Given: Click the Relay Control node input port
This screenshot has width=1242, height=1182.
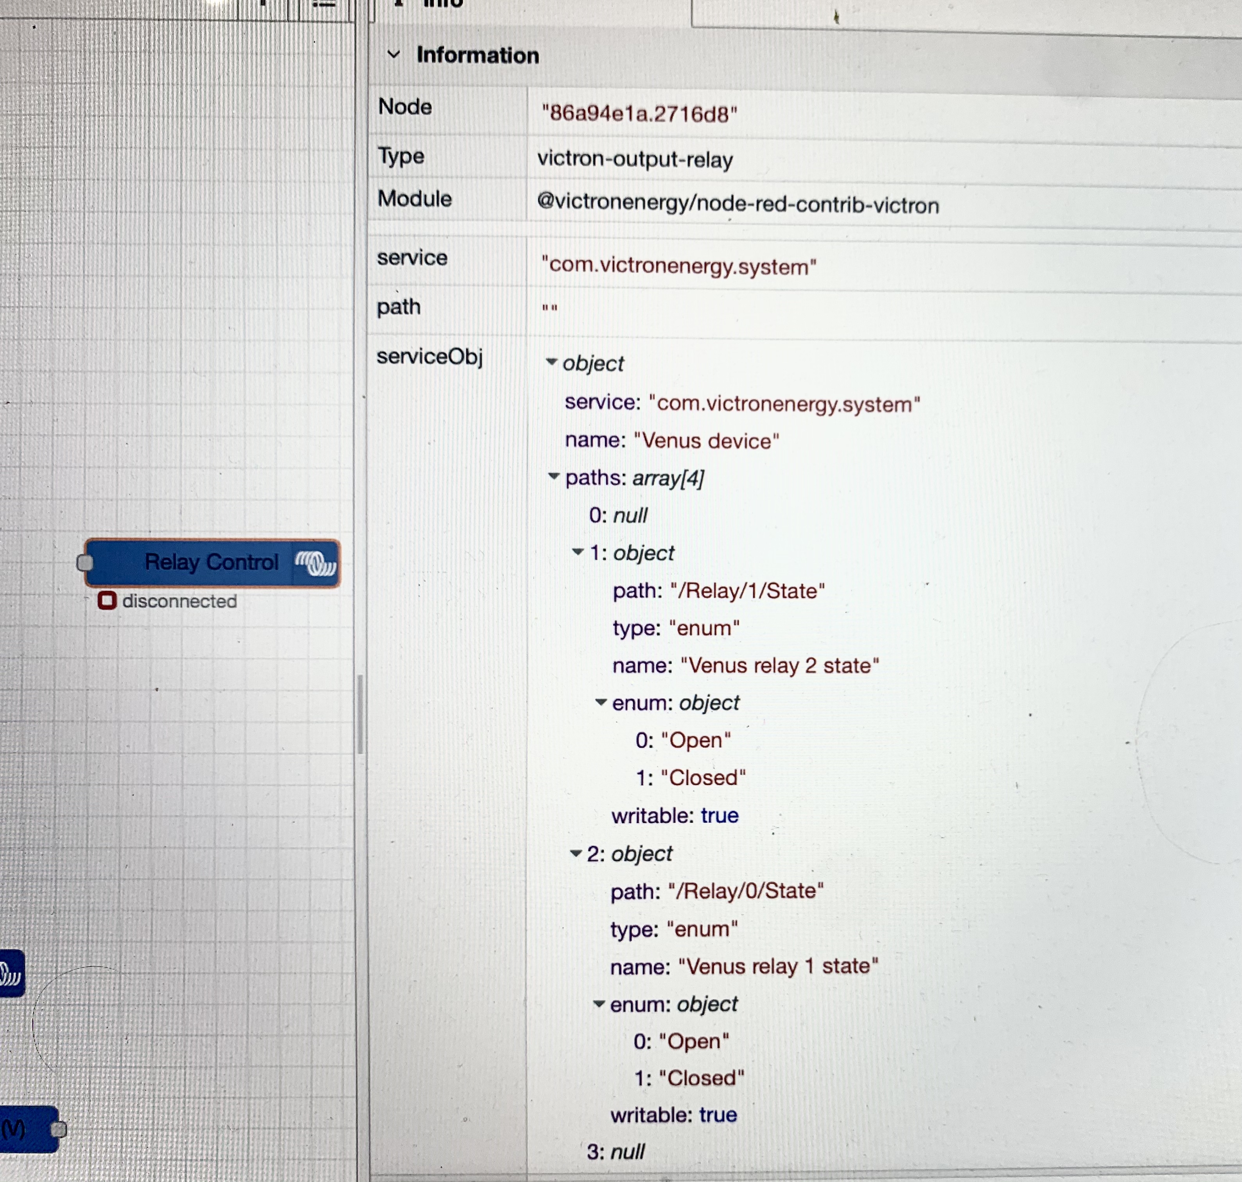Looking at the screenshot, I should point(84,563).
